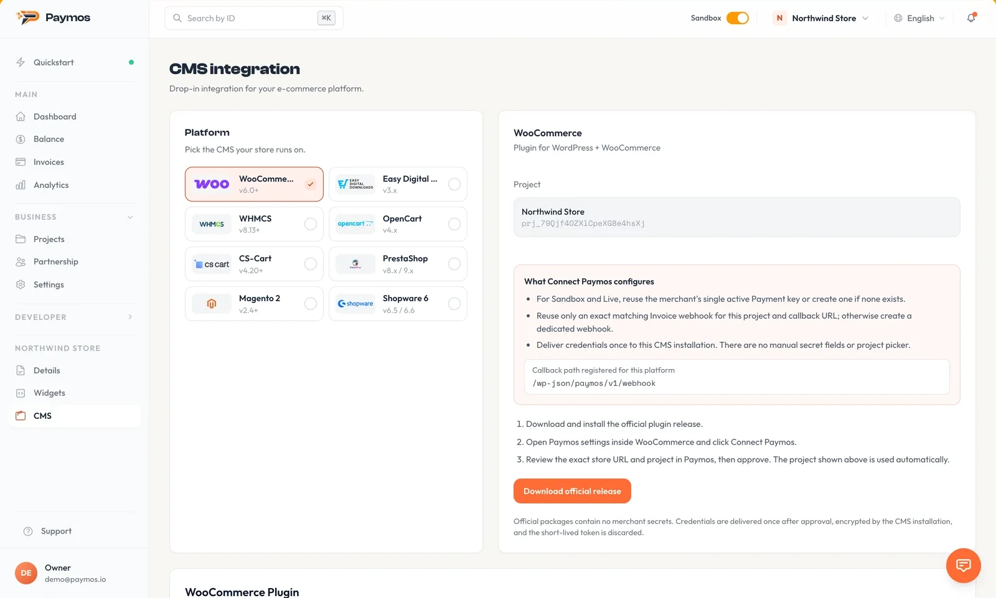The image size is (996, 598).
Task: Select the CS-Cart platform radio
Action: [311, 264]
